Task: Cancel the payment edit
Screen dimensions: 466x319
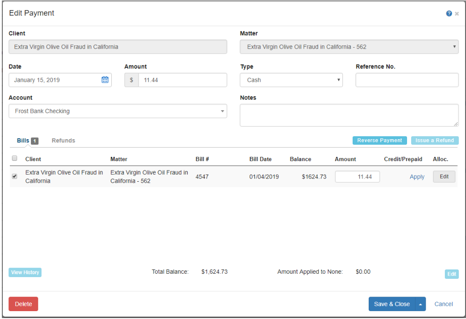Action: (444, 304)
